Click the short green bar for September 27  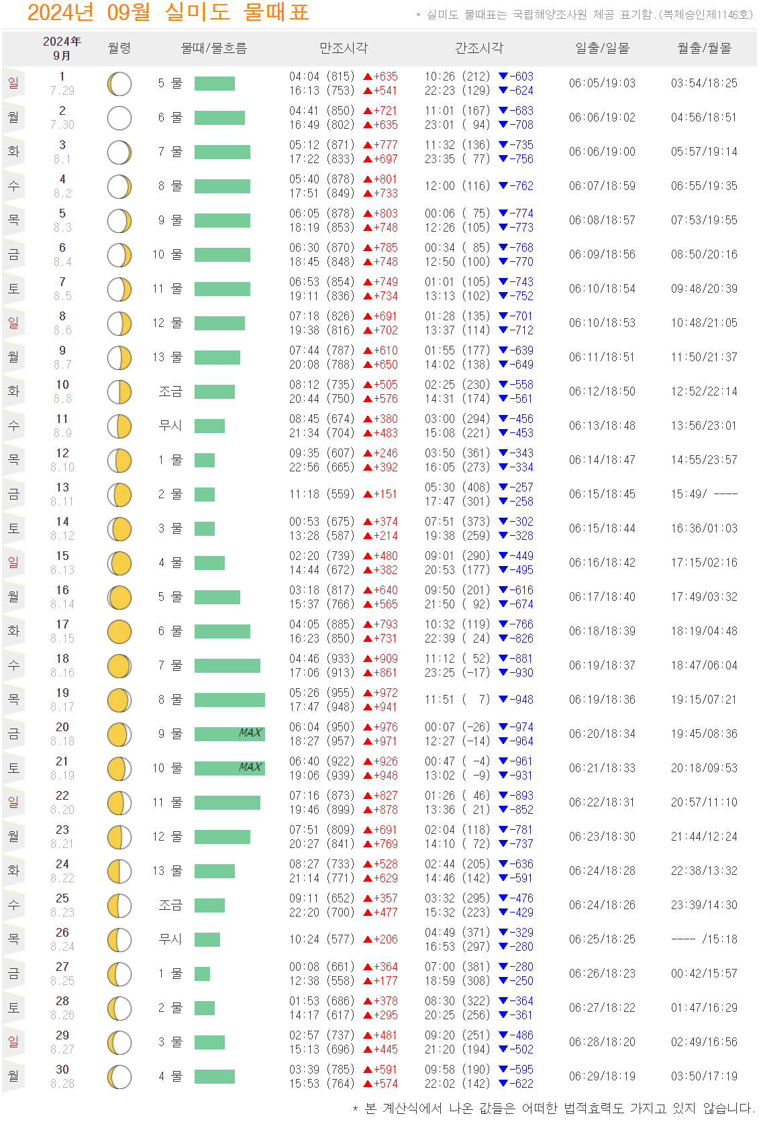(202, 974)
